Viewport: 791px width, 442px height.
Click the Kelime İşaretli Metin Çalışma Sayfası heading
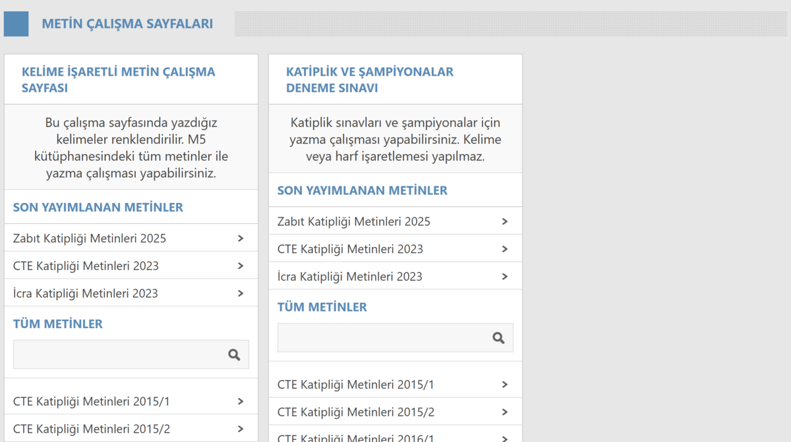[x=119, y=80]
